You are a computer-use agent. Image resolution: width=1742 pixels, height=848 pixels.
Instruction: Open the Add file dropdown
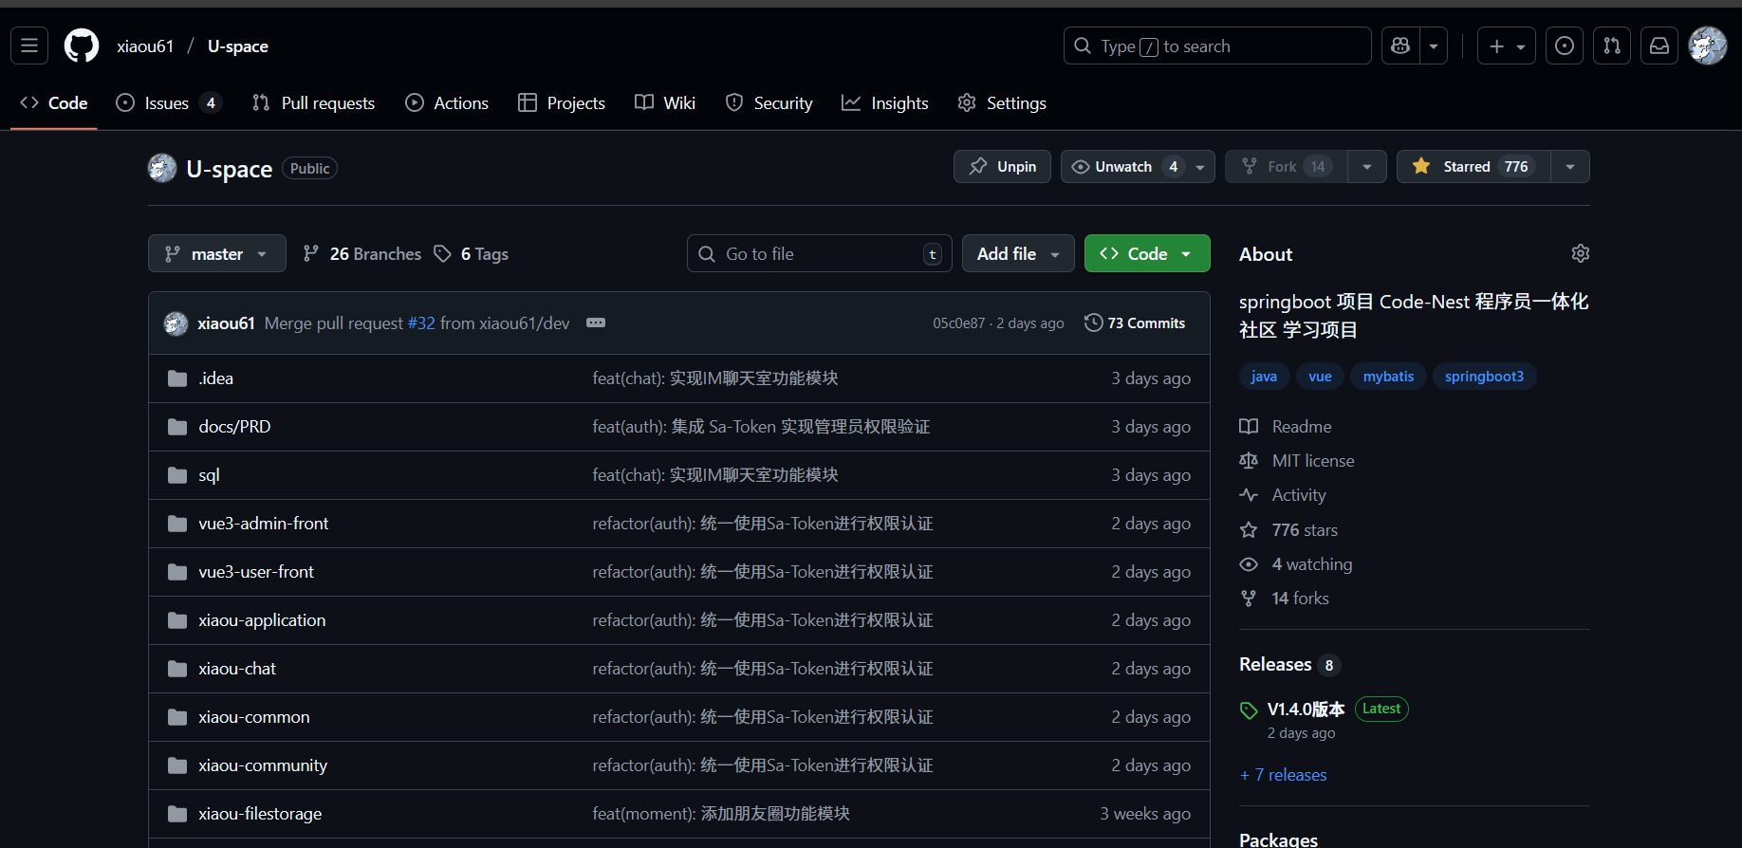(1018, 253)
